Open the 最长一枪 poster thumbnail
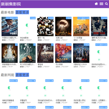This screenshot has height=109, width=109. 45,26
